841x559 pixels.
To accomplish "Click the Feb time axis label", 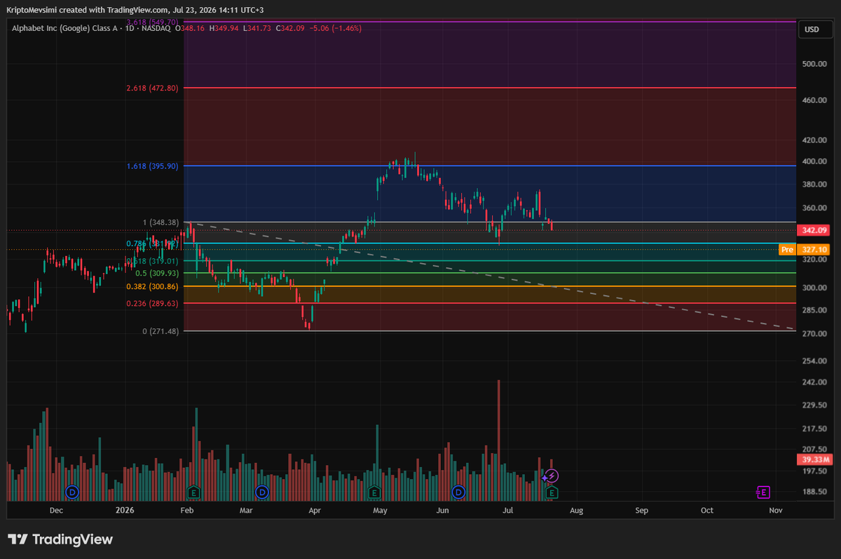I will point(186,511).
